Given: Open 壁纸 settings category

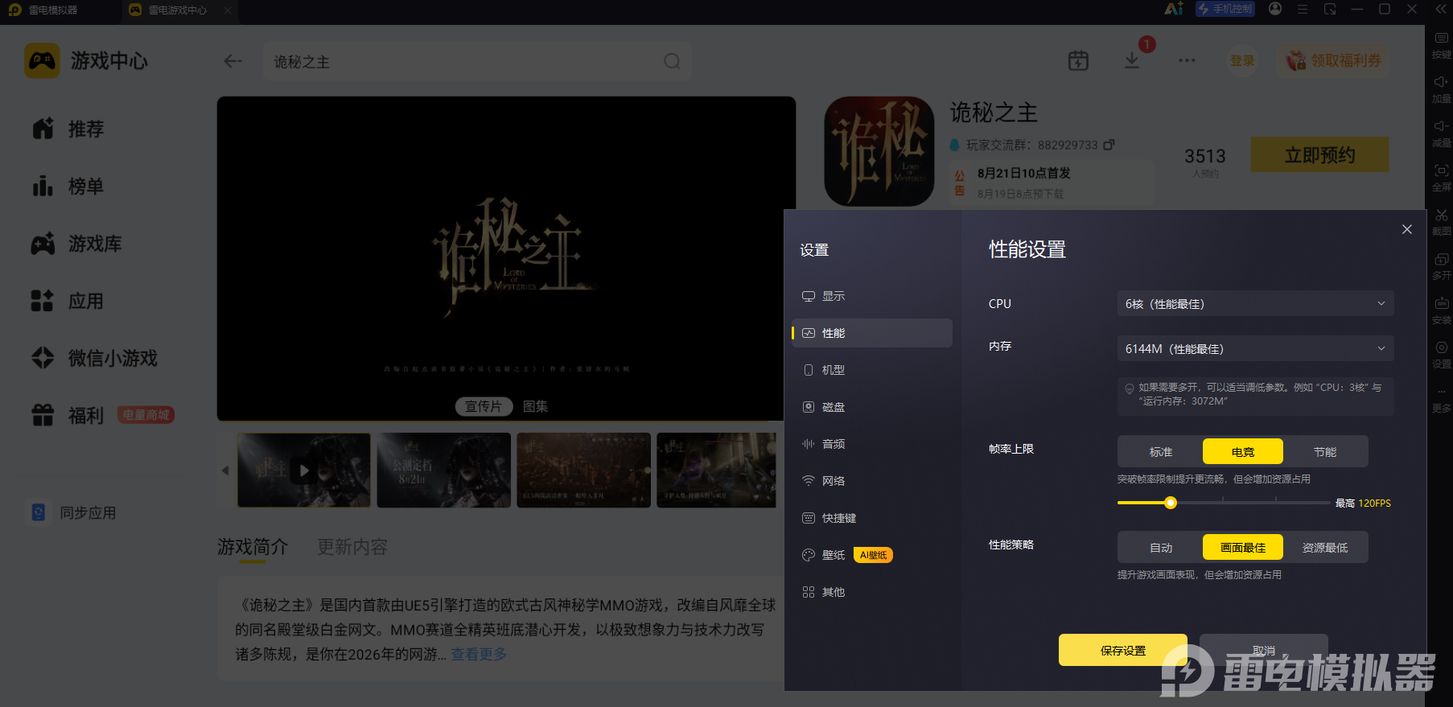Looking at the screenshot, I should click(x=872, y=555).
